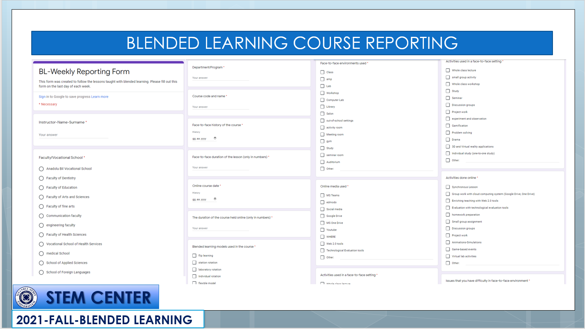Choose School of Foreign Languages
585x329 pixels.
click(41, 272)
